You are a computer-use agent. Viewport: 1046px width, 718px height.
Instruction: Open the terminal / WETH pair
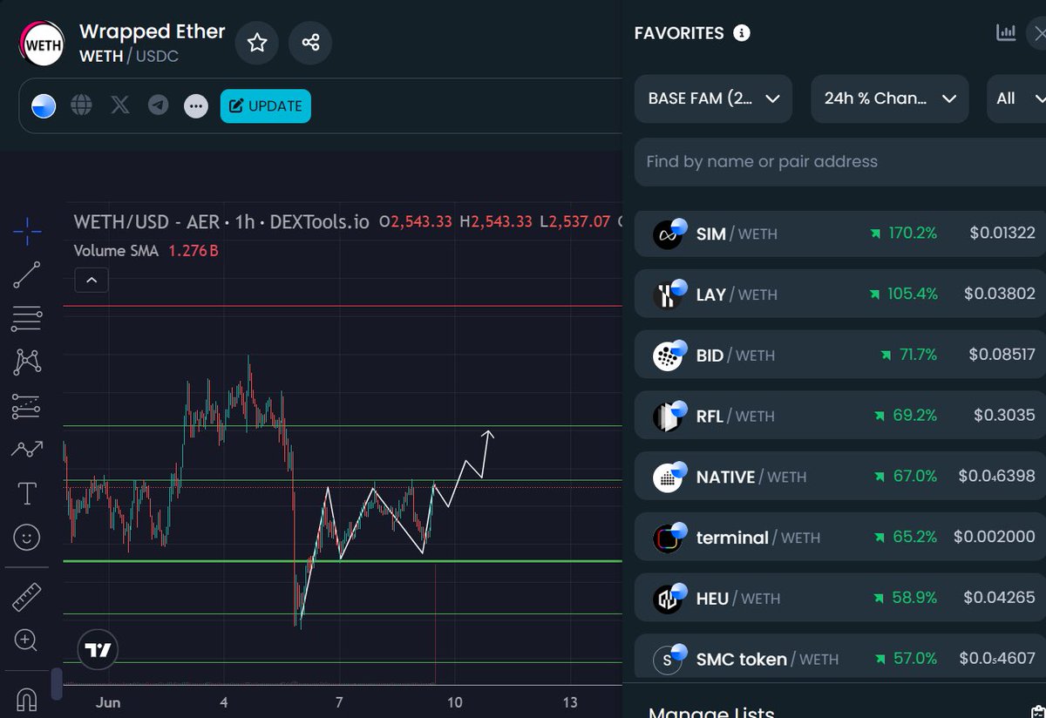(x=839, y=538)
